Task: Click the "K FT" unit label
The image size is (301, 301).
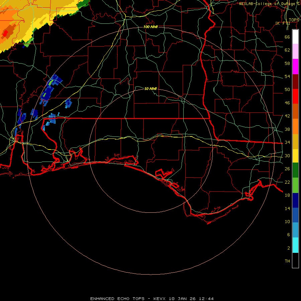Action: (283, 23)
